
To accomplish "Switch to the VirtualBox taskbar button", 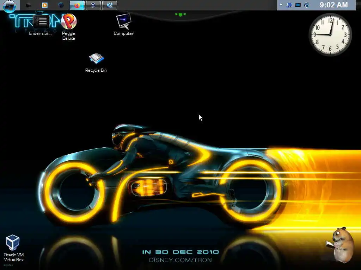I will [93, 5].
